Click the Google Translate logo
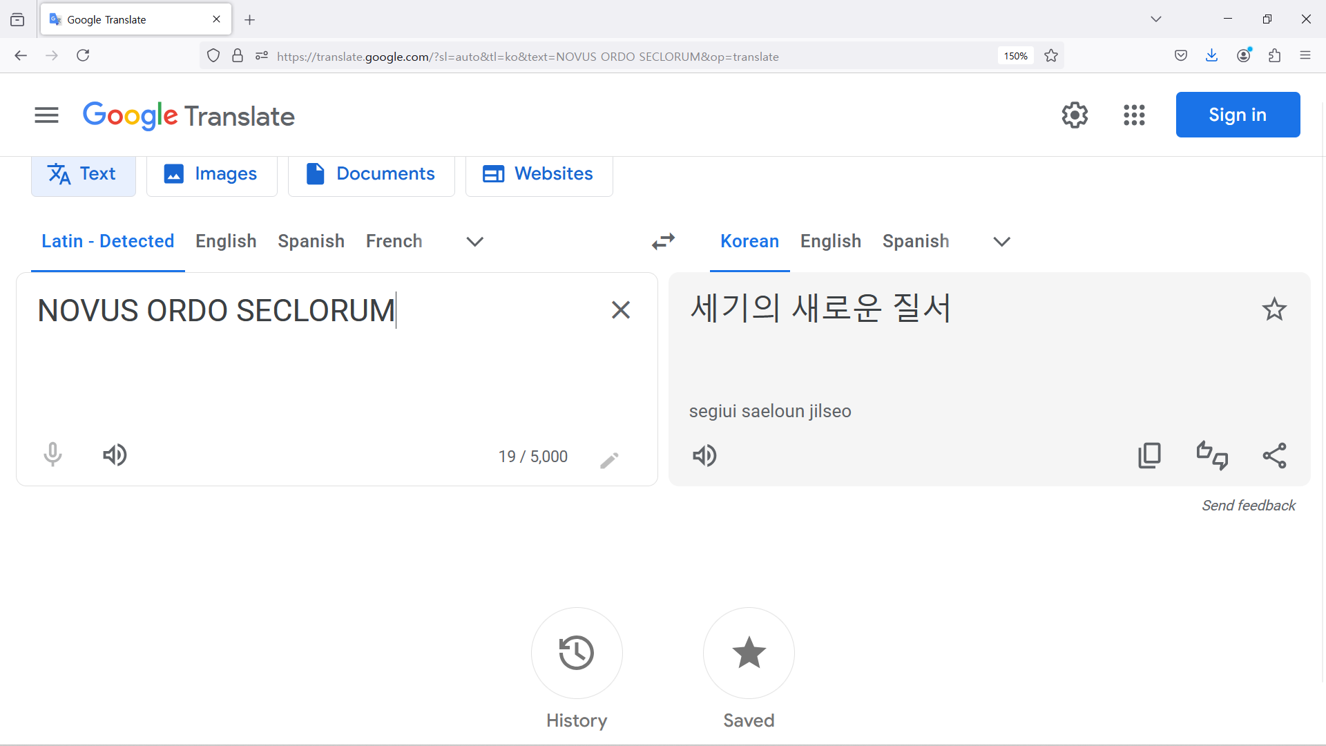 click(189, 116)
